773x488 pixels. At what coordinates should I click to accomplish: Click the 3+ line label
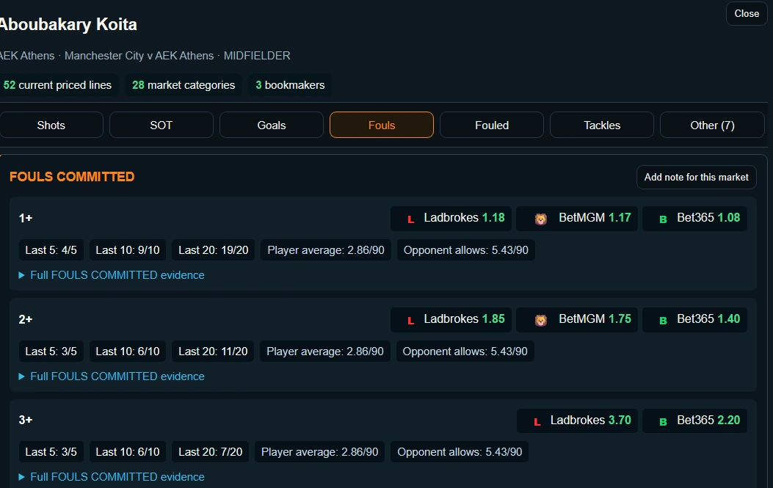click(26, 420)
